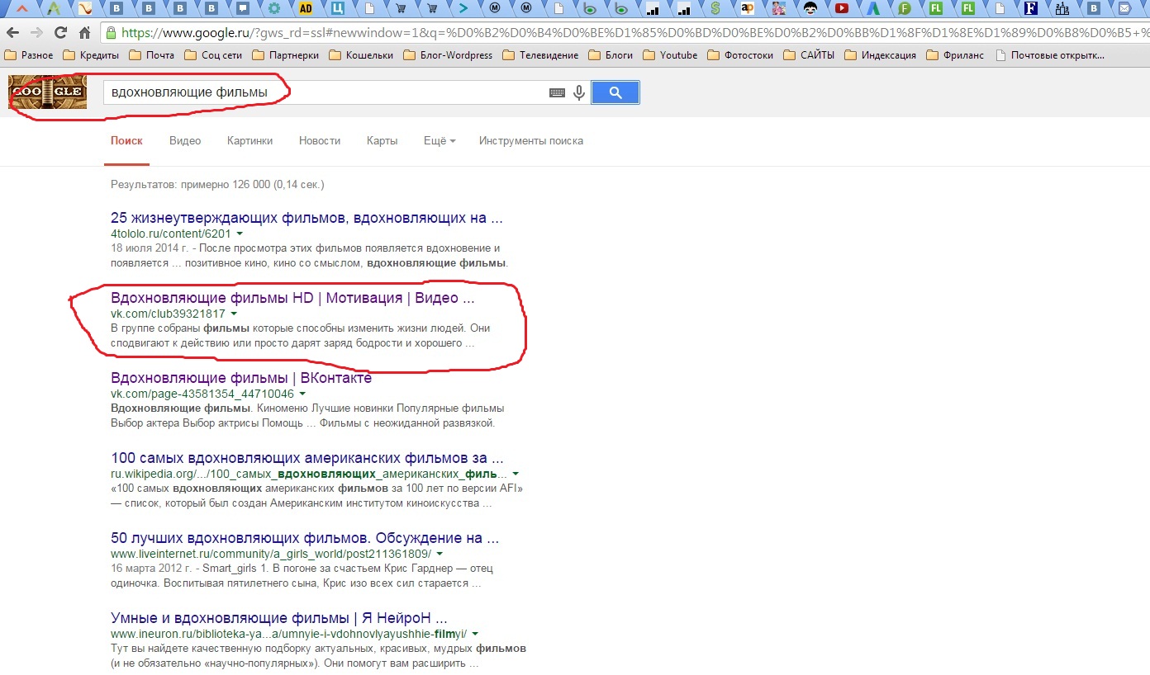Open the tab with cartoon face icon

point(810,9)
